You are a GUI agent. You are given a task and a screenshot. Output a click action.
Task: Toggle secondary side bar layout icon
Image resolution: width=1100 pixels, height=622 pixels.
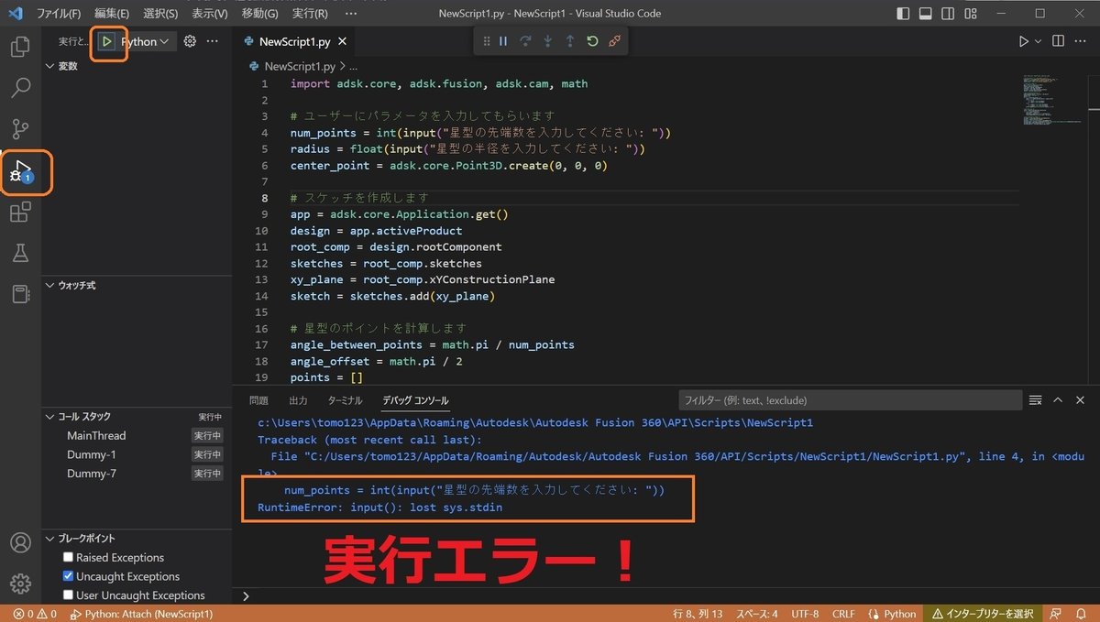pyautogui.click(x=948, y=14)
